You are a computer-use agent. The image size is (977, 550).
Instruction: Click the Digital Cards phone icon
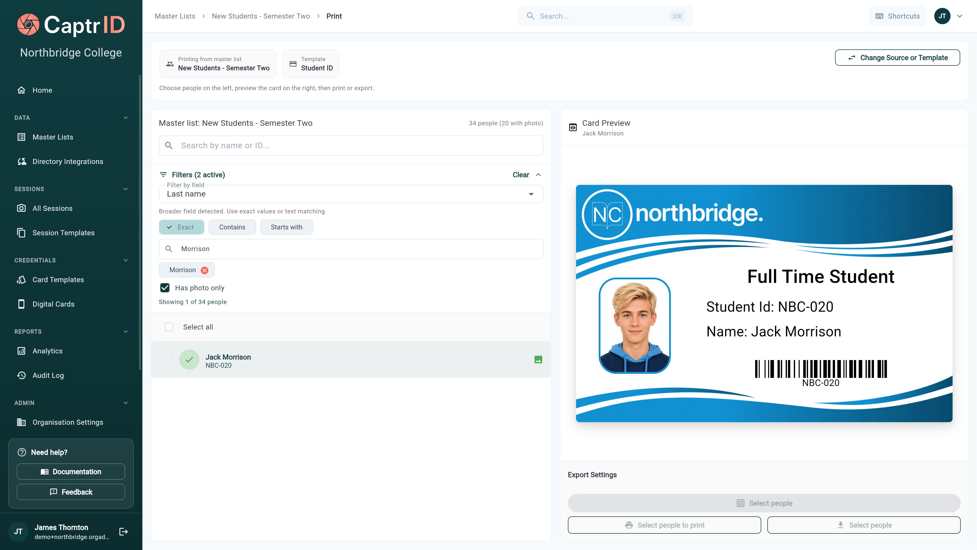point(22,304)
